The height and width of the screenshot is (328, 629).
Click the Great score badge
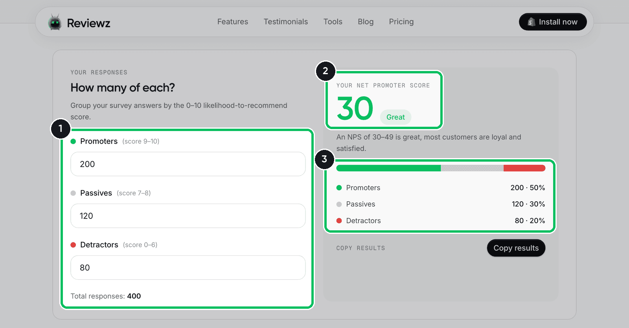395,117
